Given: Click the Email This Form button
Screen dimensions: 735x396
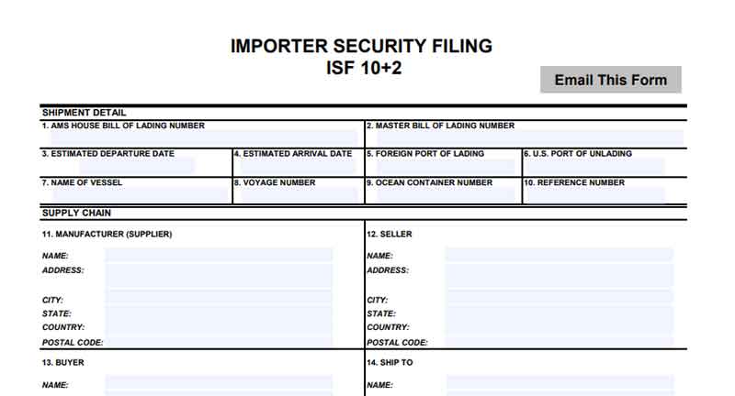Looking at the screenshot, I should 610,80.
